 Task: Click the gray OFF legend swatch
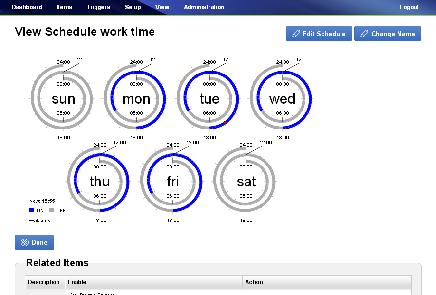click(51, 210)
